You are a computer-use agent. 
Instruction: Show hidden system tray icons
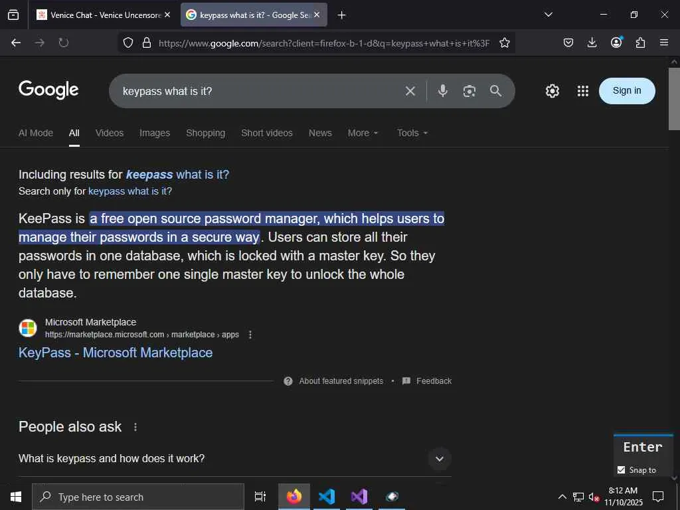[562, 497]
